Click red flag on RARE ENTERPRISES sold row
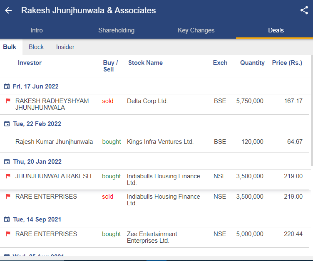 click(8, 197)
